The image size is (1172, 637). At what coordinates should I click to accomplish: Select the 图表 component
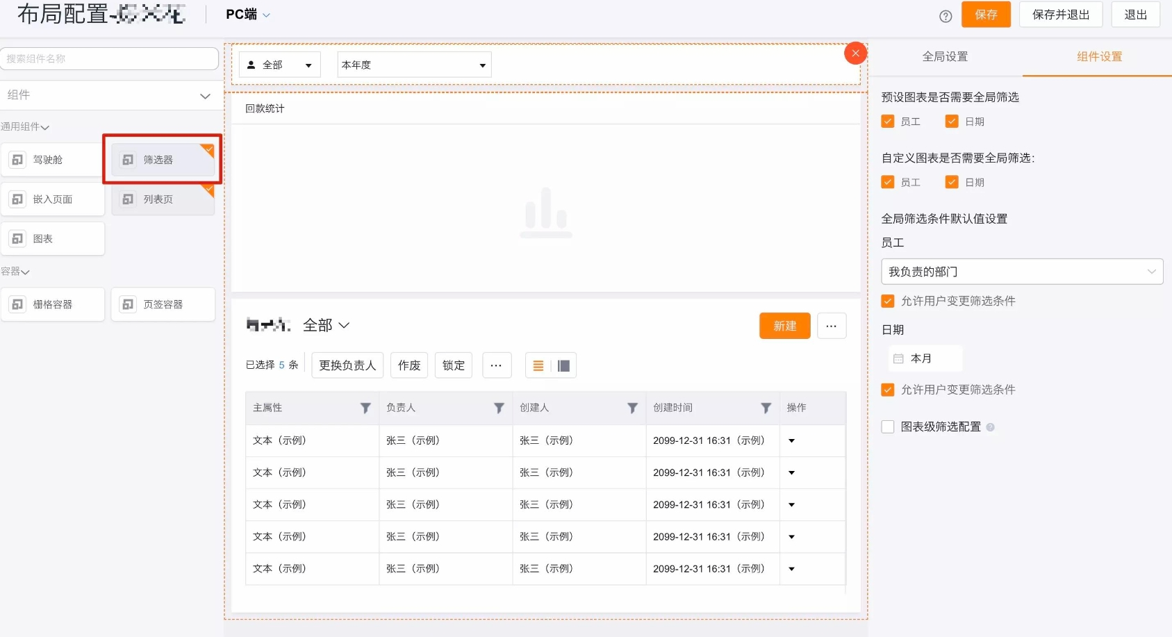pyautogui.click(x=53, y=239)
